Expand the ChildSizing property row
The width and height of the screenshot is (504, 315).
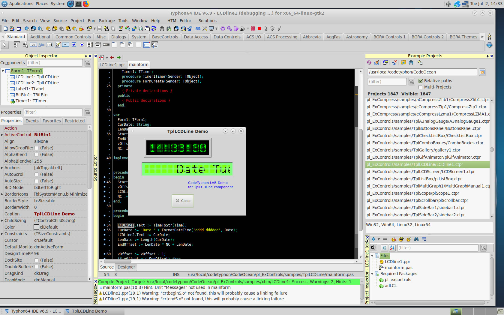click(2, 220)
